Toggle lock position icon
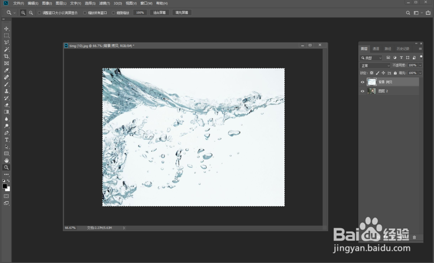The image size is (434, 263). (x=383, y=73)
